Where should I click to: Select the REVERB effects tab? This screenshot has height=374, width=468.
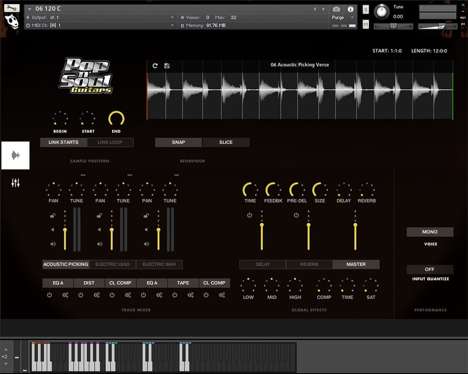[309, 264]
